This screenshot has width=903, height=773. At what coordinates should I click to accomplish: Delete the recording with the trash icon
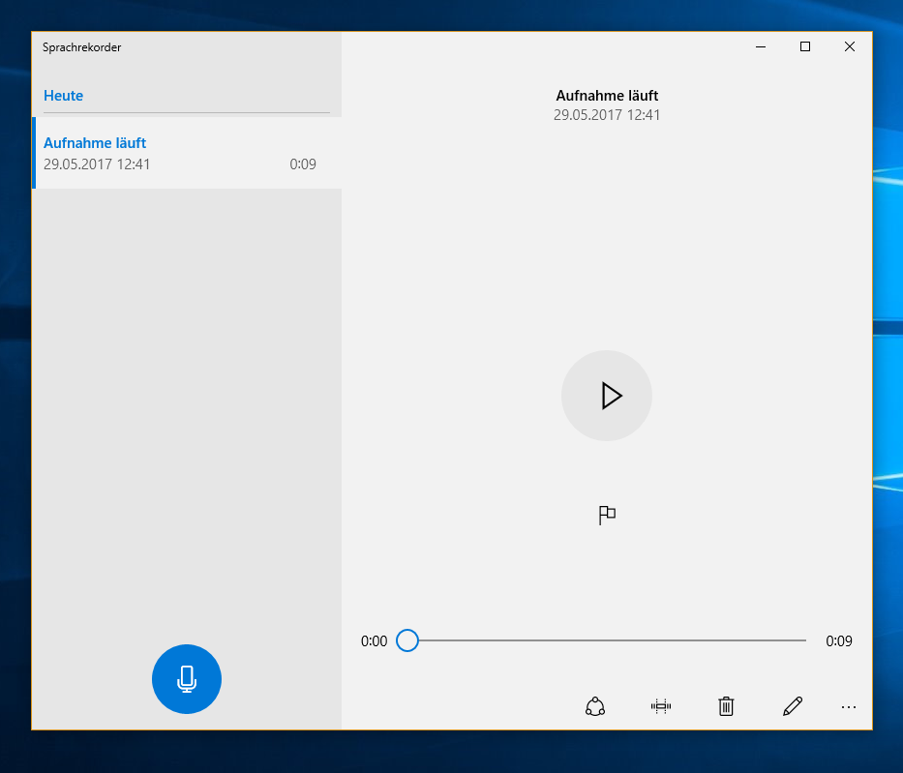[x=726, y=707]
